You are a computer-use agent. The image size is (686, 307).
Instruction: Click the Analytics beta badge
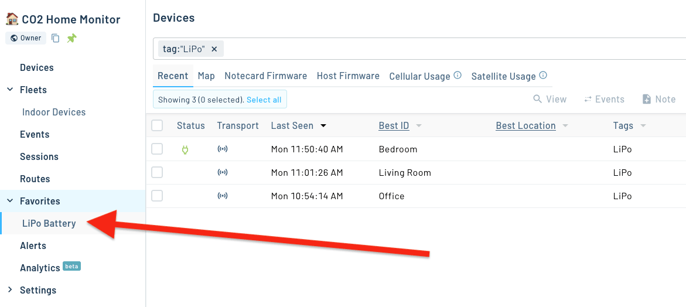tap(71, 266)
